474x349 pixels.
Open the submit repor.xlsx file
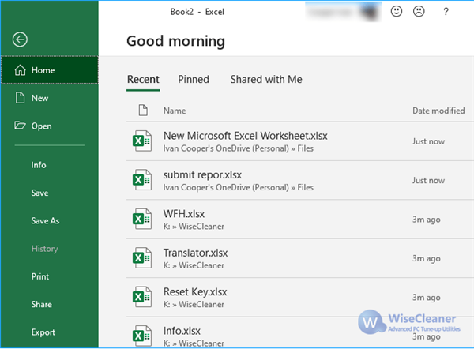point(202,174)
